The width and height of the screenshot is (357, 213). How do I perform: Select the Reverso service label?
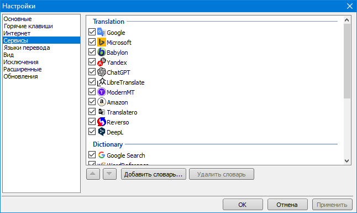[x=118, y=122]
